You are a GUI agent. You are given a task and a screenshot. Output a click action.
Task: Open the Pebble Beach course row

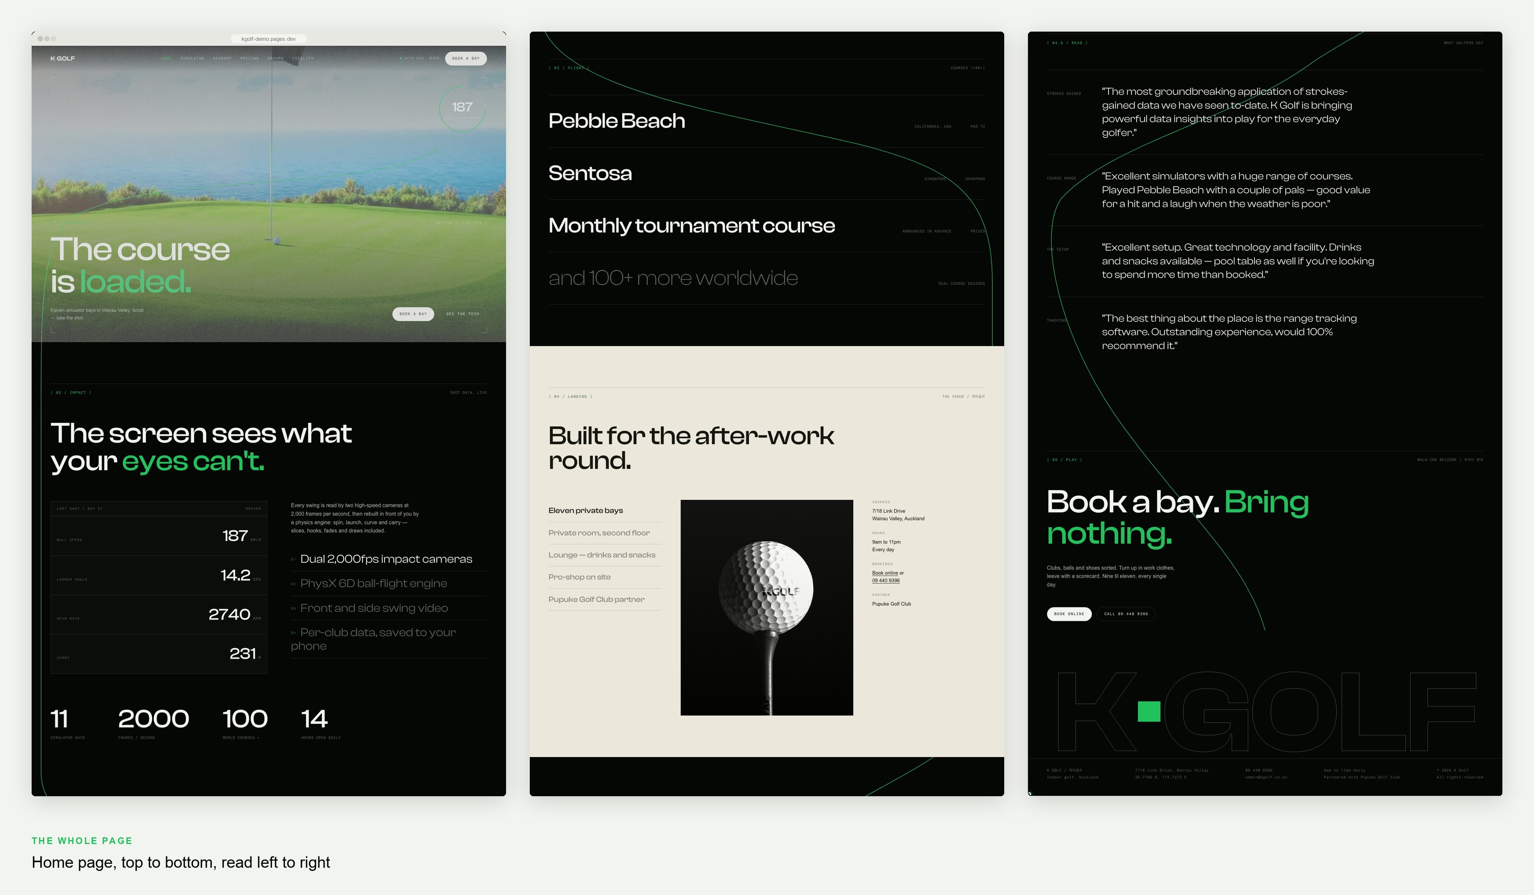[766, 121]
